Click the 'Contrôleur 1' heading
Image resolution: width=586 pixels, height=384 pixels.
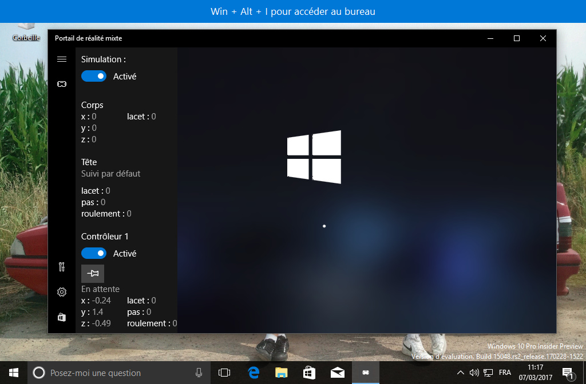pyautogui.click(x=105, y=236)
